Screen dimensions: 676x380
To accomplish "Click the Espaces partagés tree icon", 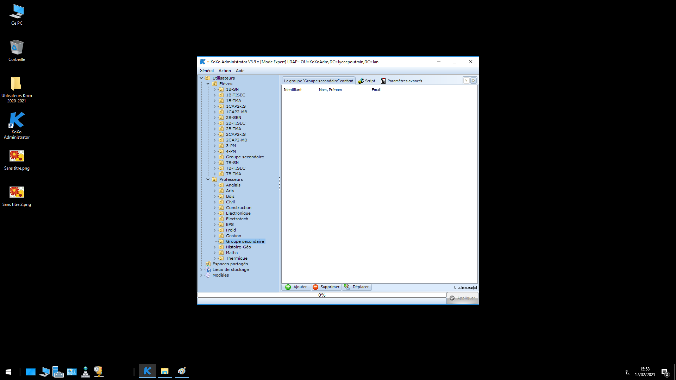I will (x=208, y=264).
